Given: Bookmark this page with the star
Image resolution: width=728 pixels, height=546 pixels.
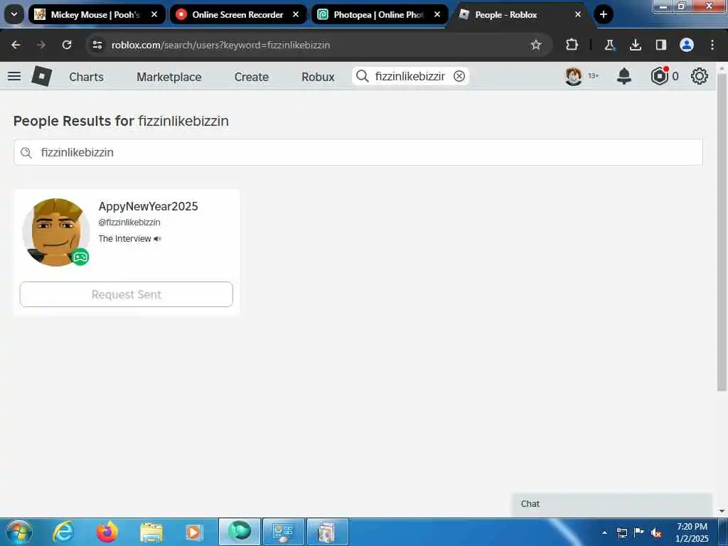Looking at the screenshot, I should point(536,45).
